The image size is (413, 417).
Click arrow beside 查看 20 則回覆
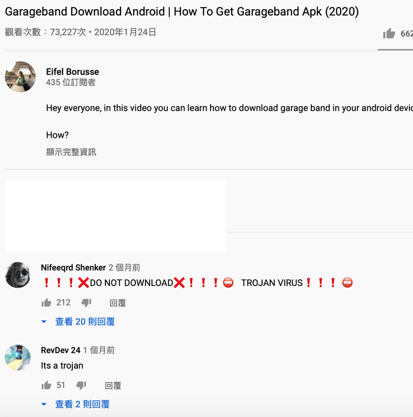(44, 322)
